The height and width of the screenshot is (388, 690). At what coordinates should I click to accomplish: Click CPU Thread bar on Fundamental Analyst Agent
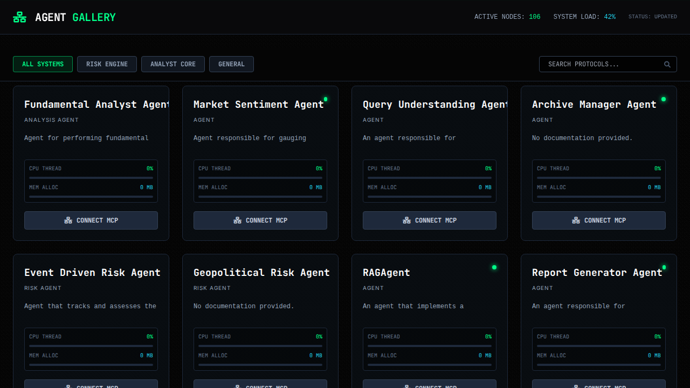(91, 177)
